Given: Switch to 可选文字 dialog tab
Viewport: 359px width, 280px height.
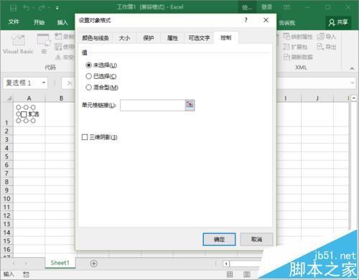Looking at the screenshot, I should [199, 38].
